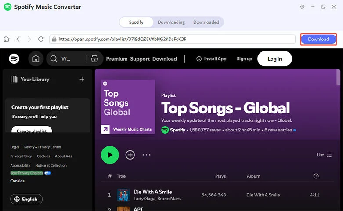Click the Weekly Music Charts arrow icon
The height and width of the screenshot is (211, 343).
tap(105, 129)
